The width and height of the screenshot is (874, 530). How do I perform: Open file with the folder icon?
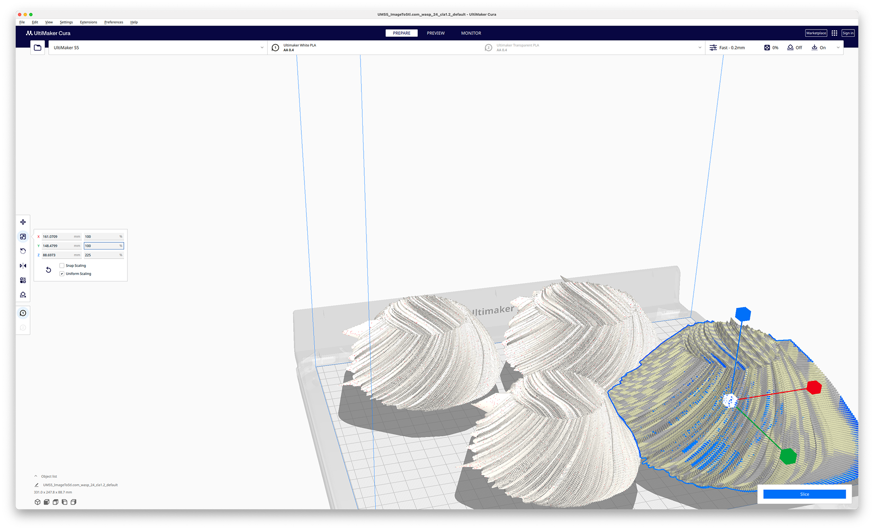(x=38, y=48)
